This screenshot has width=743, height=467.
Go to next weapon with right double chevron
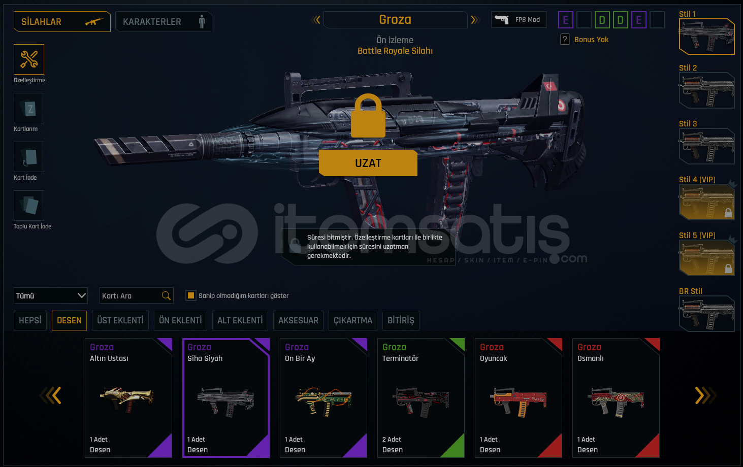(475, 20)
